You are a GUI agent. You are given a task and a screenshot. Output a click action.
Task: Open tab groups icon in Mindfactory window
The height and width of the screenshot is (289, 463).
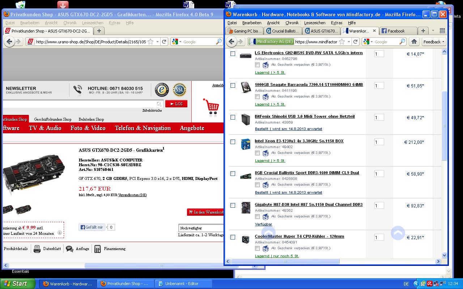442,31
